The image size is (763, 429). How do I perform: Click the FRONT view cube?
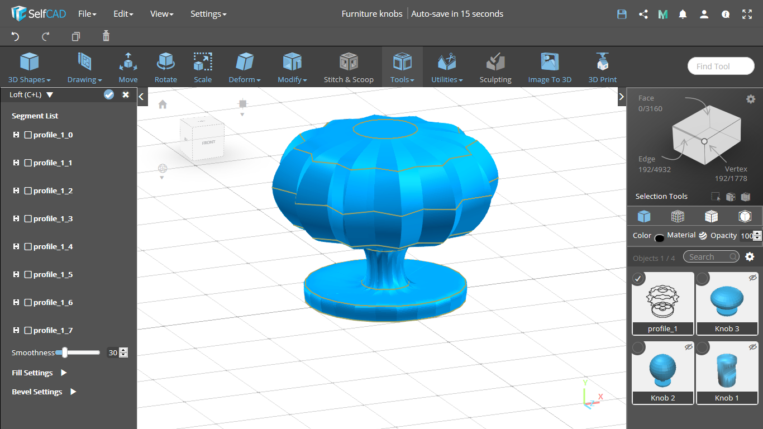coord(208,142)
